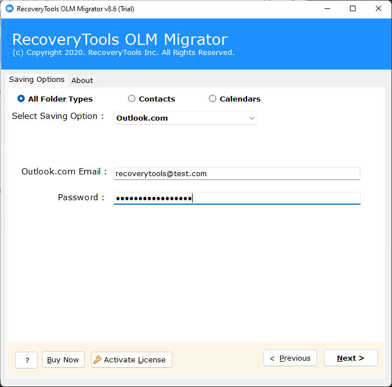Click the Buy Now button

[63, 360]
